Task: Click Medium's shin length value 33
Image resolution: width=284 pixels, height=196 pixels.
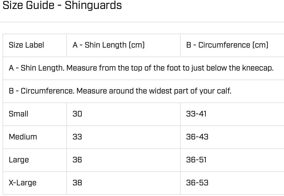Action: [77, 137]
